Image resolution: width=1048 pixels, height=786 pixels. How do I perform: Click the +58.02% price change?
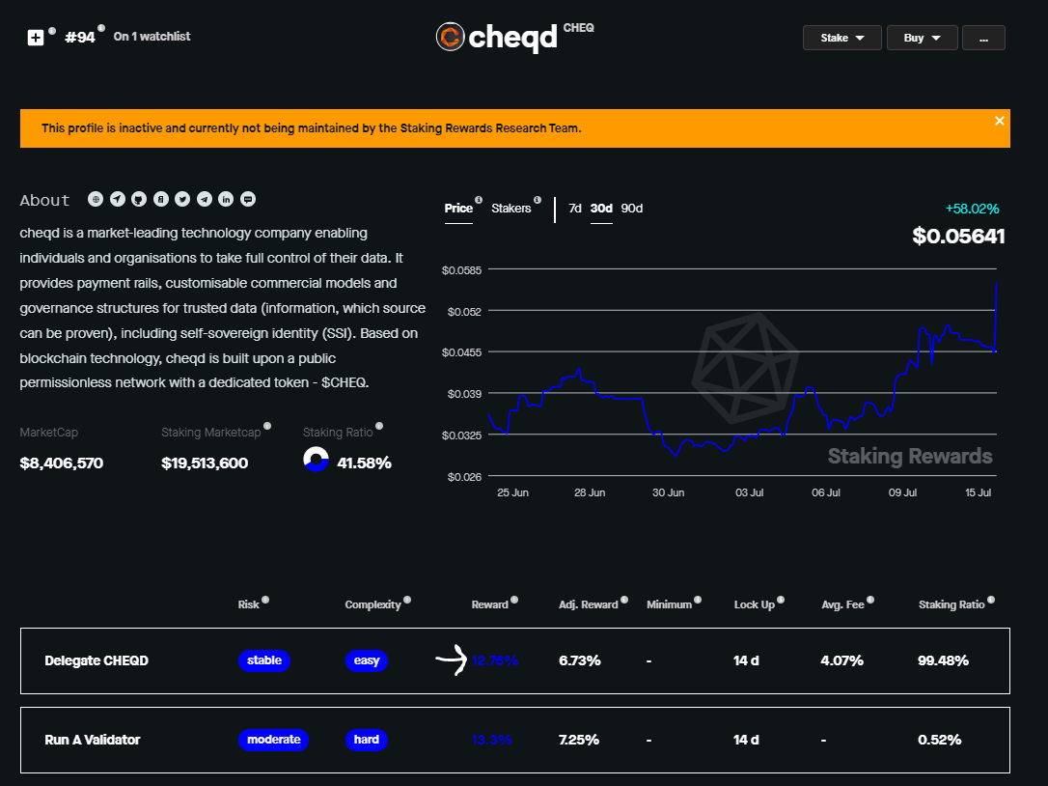[973, 209]
